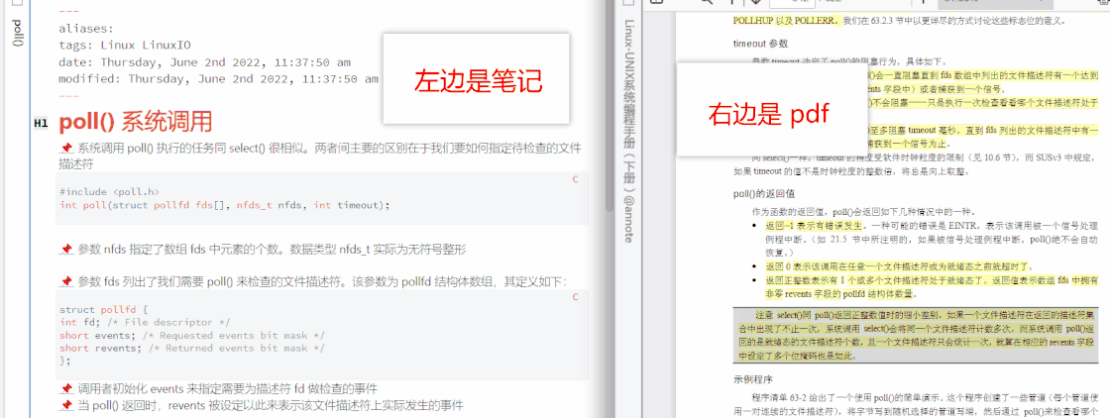Click the date: Thursday, June 2nd 2022 line
Image resolution: width=1110 pixels, height=418 pixels.
click(x=204, y=61)
